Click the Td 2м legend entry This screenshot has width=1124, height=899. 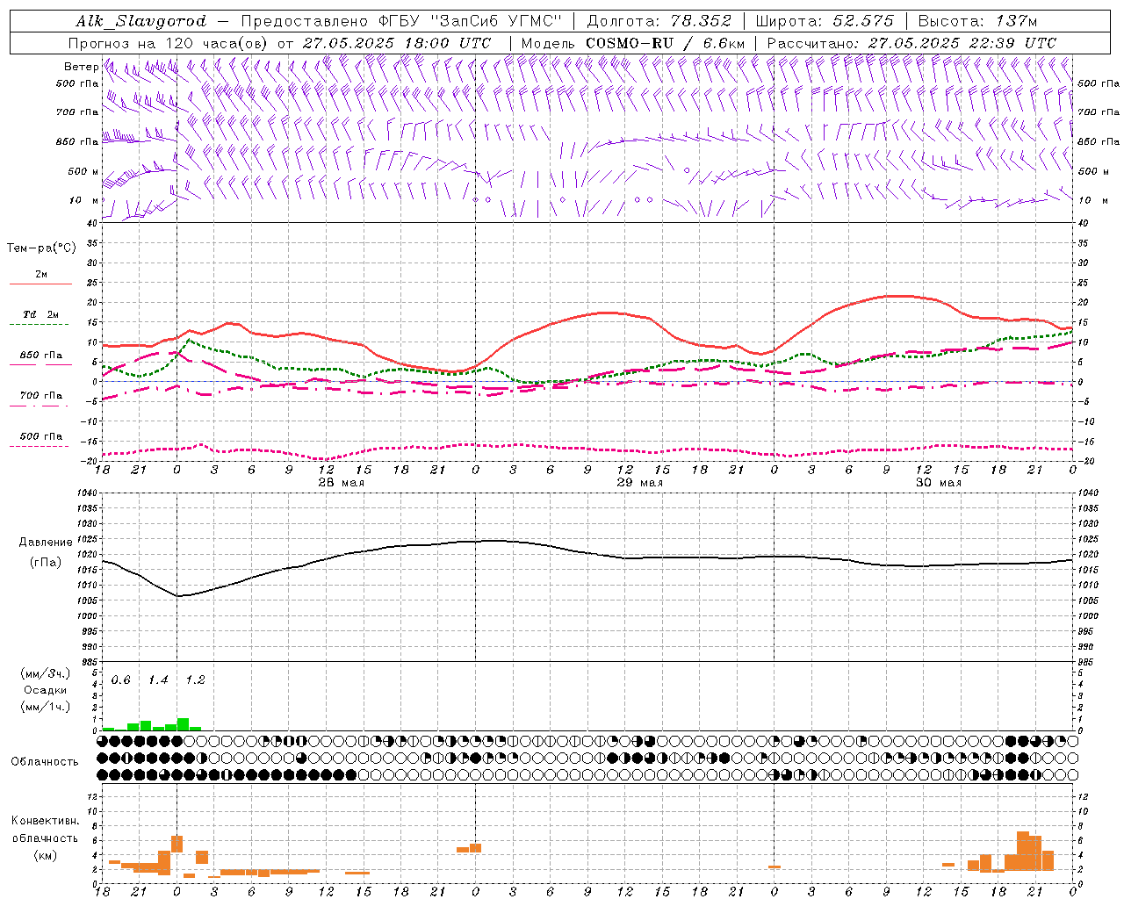pos(40,314)
